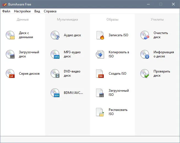
Task: Open the Настройки menu
Action: pyautogui.click(x=22, y=11)
